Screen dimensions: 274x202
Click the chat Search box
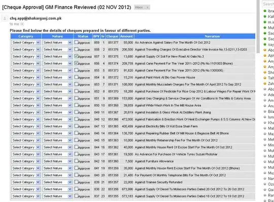(x=268, y=4)
